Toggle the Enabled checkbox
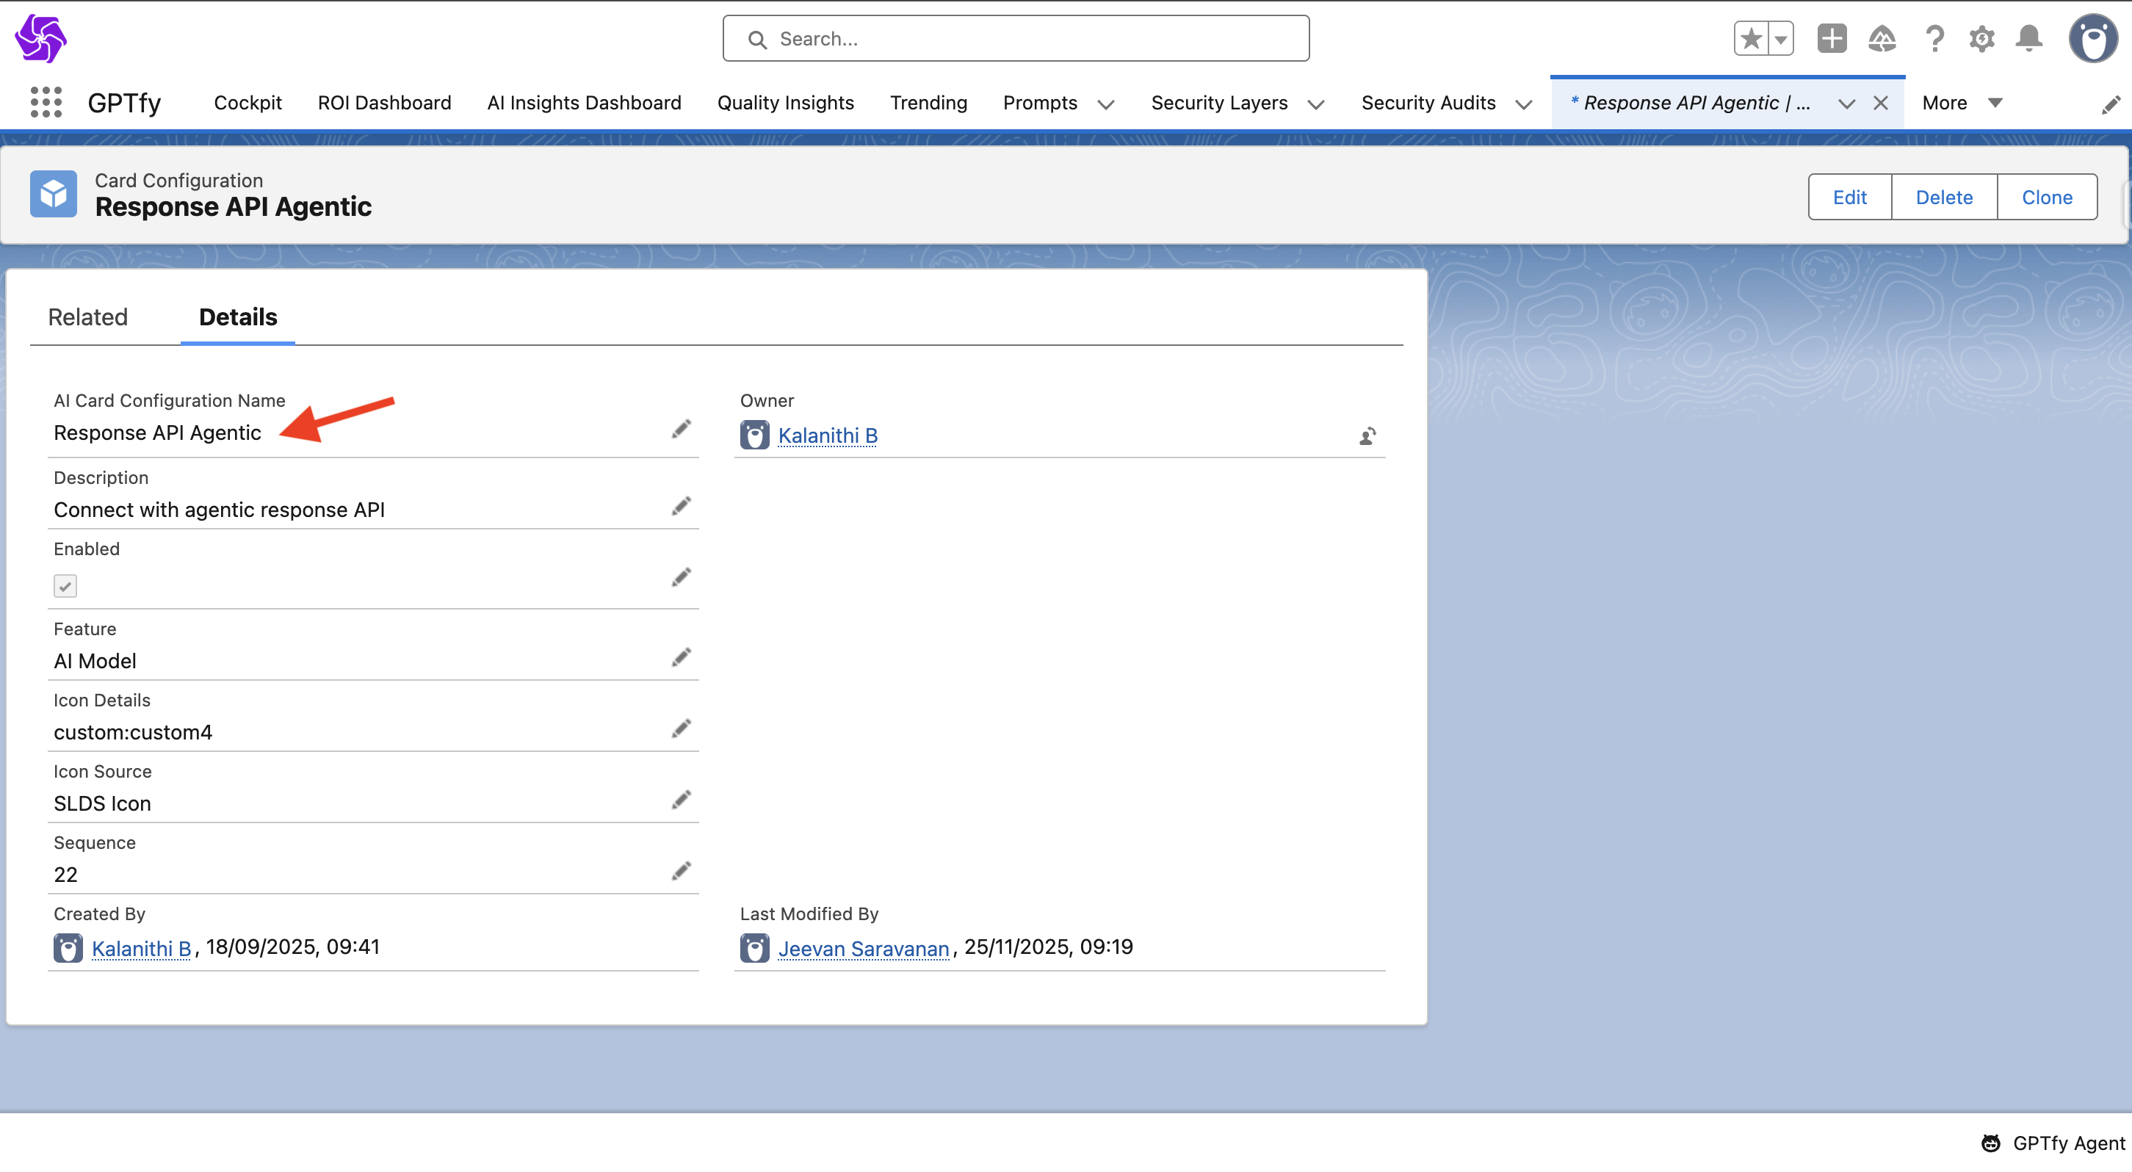This screenshot has width=2132, height=1172. (65, 586)
